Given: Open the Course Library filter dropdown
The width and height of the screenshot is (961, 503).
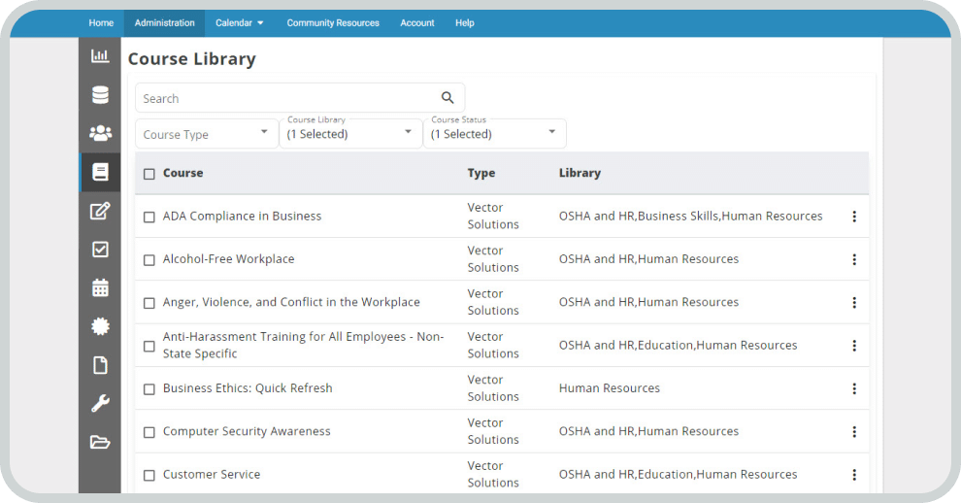Looking at the screenshot, I should tap(349, 133).
